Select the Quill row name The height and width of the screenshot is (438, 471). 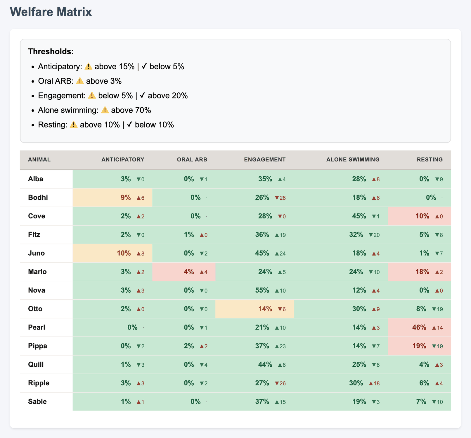(36, 364)
